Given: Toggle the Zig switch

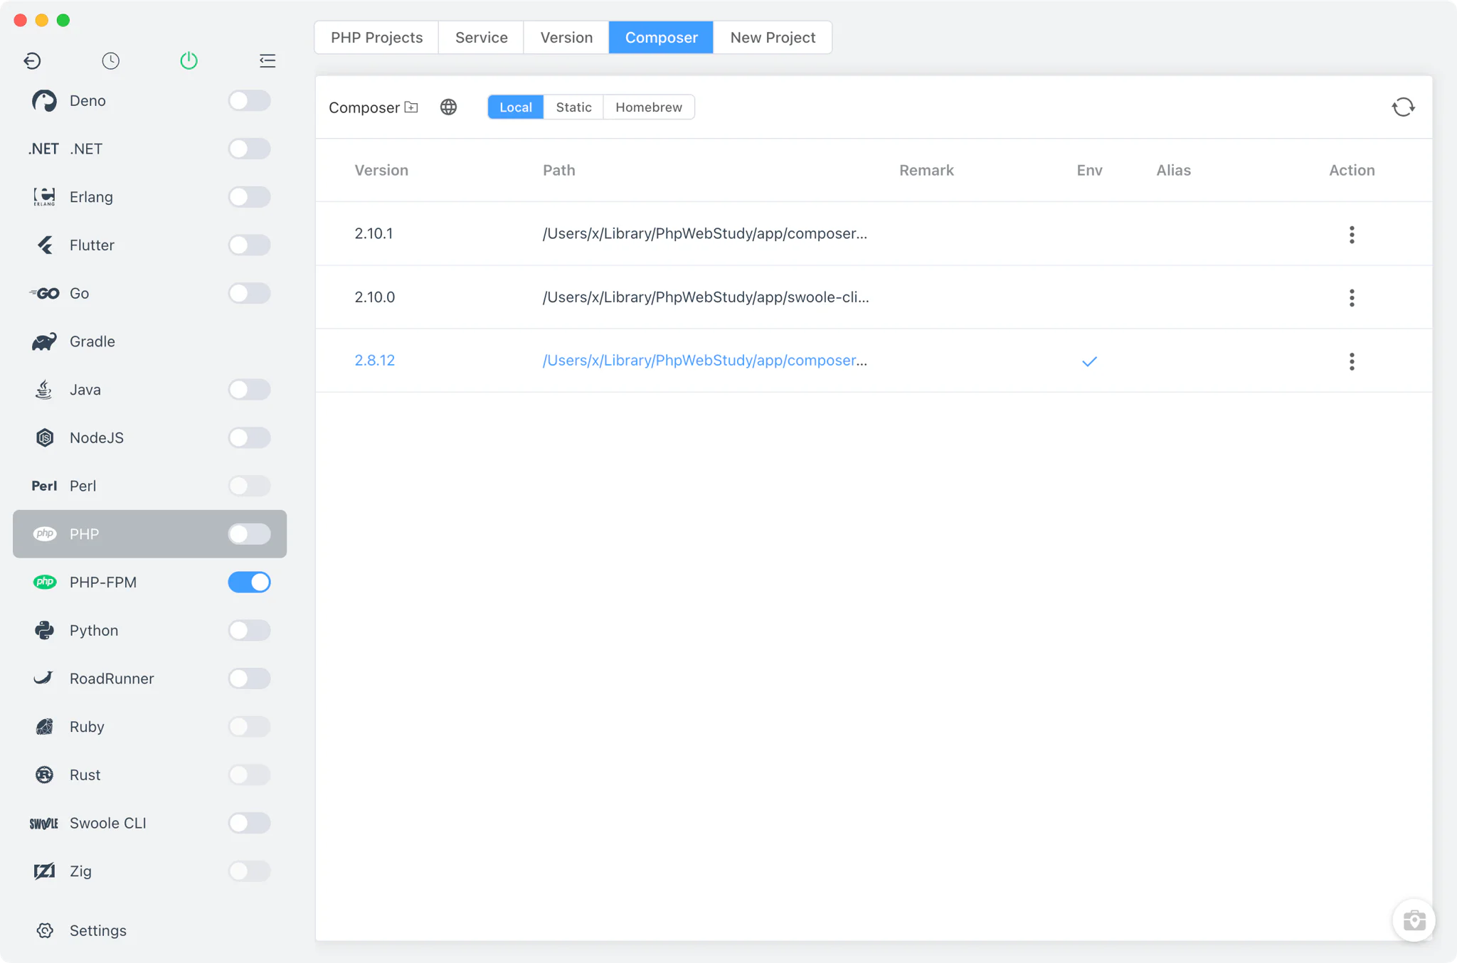Looking at the screenshot, I should click(249, 871).
